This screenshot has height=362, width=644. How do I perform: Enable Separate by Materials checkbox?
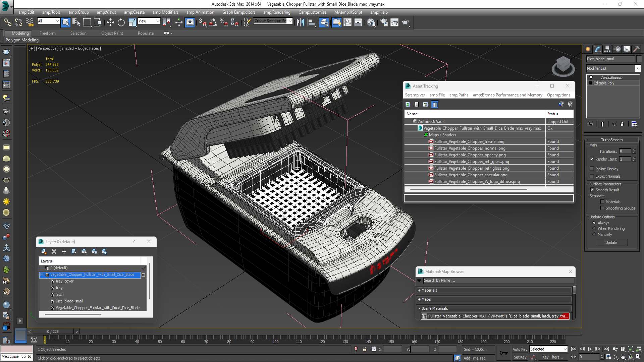pyautogui.click(x=602, y=202)
